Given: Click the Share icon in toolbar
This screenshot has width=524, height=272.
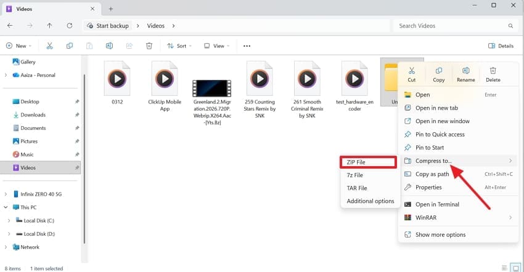Looking at the screenshot, I should (x=129, y=46).
